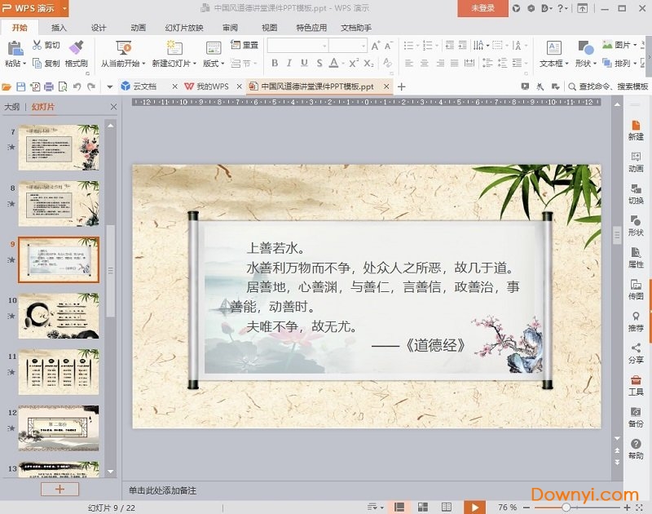This screenshot has height=514, width=652.
Task: Open the 动画 animation panel in right sidebar
Action: pos(636,161)
